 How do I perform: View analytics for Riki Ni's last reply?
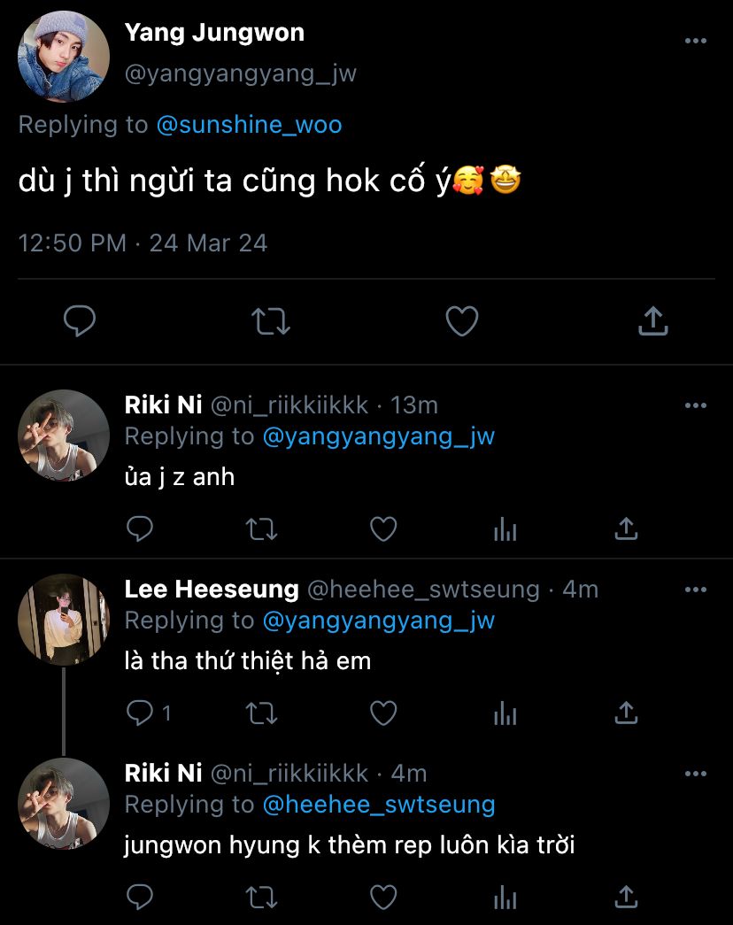[505, 897]
